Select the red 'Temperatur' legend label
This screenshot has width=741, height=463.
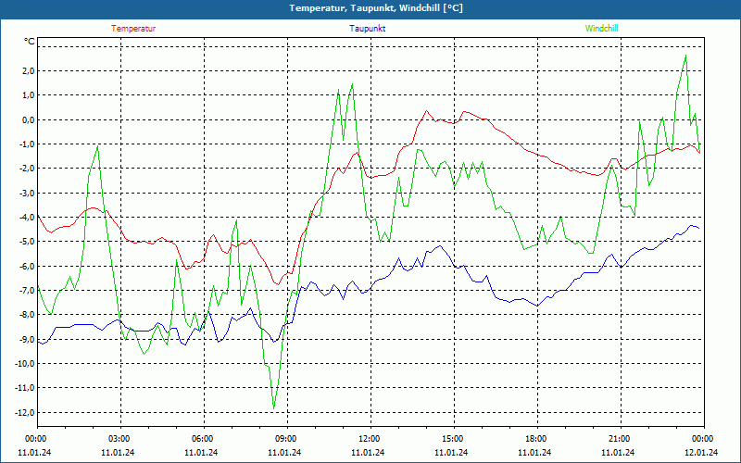tap(133, 29)
